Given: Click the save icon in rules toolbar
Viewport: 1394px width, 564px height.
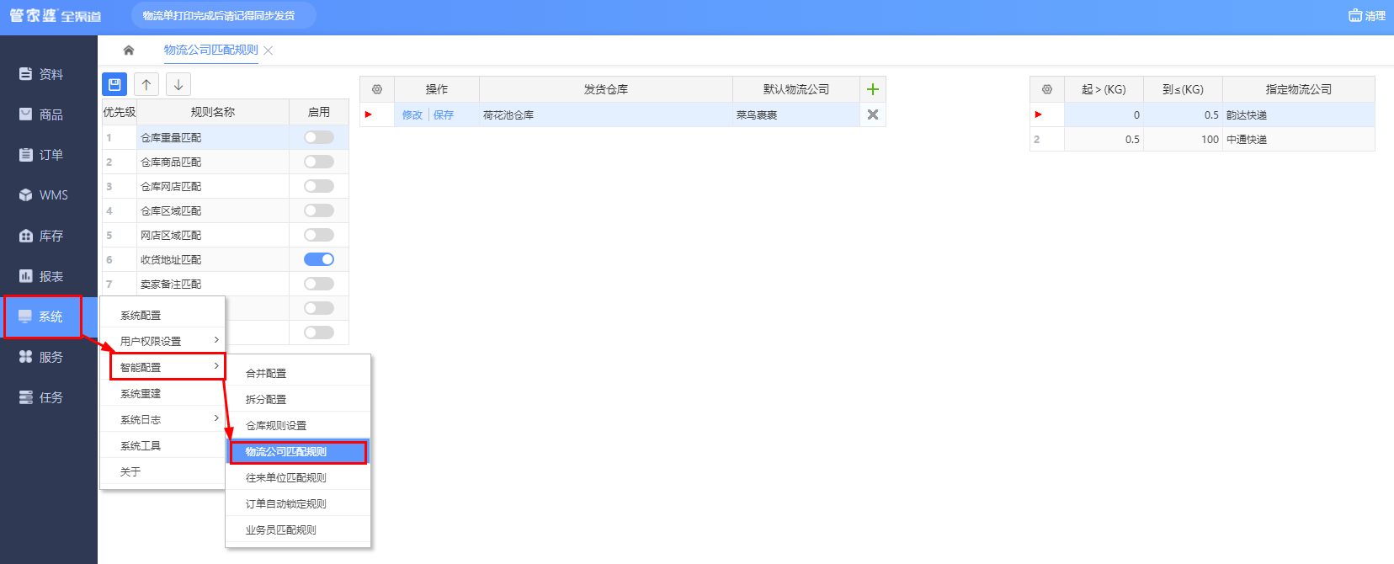Looking at the screenshot, I should 114,84.
